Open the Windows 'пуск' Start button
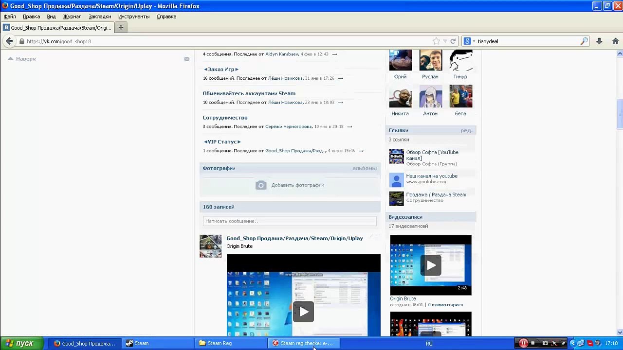 [x=21, y=343]
